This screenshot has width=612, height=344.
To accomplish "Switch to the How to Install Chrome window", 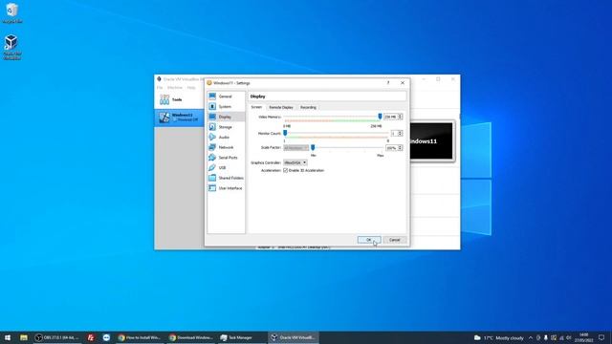I will point(139,337).
